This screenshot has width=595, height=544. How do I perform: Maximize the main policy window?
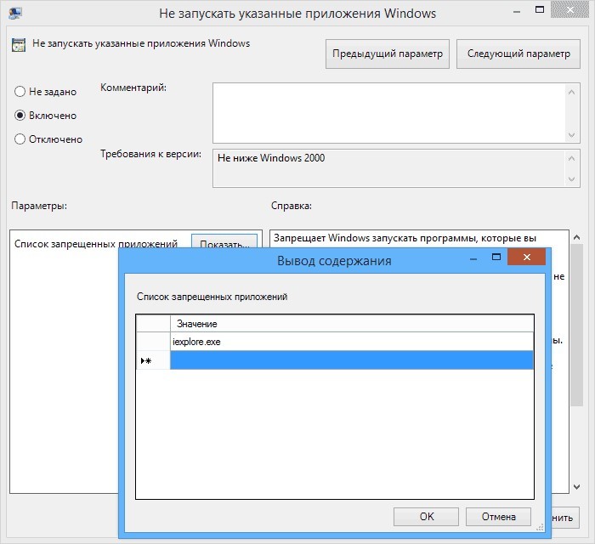(x=540, y=10)
